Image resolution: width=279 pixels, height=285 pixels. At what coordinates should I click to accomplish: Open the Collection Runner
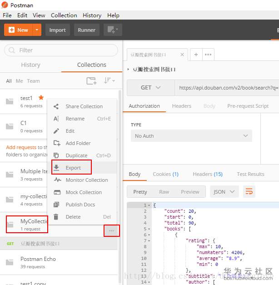tap(86, 30)
